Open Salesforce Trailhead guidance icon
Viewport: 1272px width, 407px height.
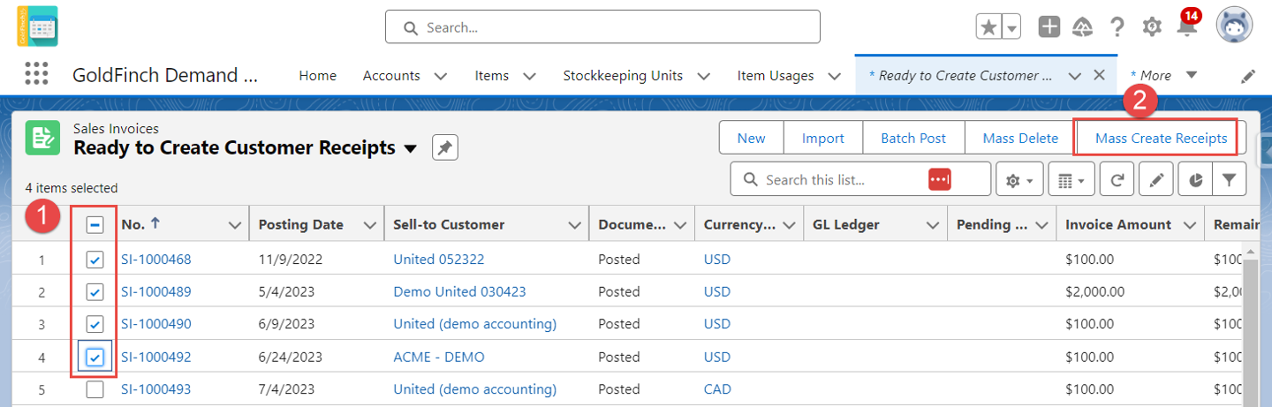1083,27
